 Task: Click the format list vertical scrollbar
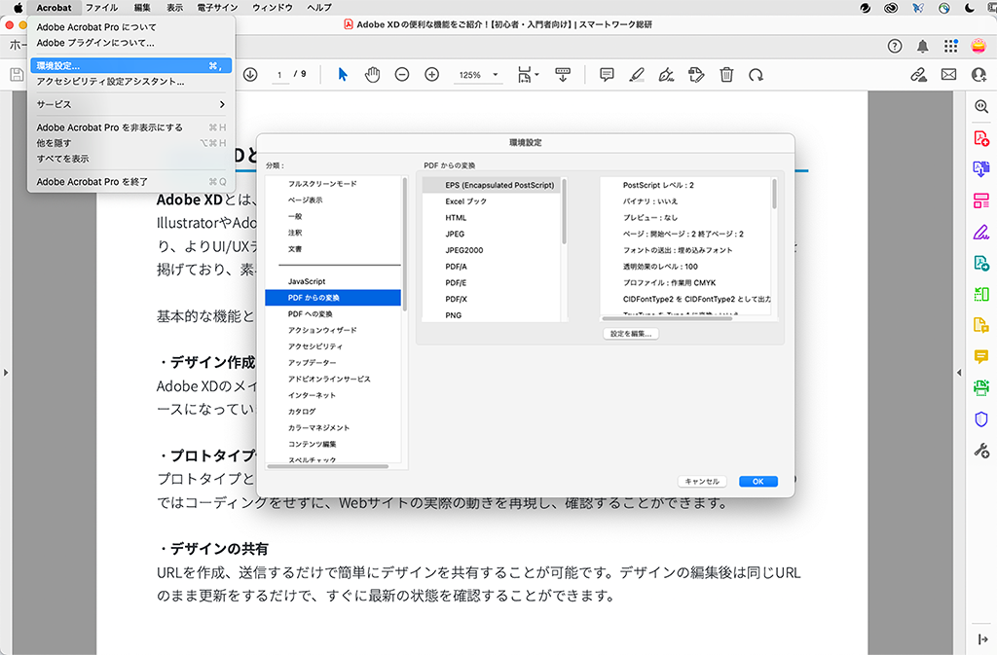(x=564, y=211)
